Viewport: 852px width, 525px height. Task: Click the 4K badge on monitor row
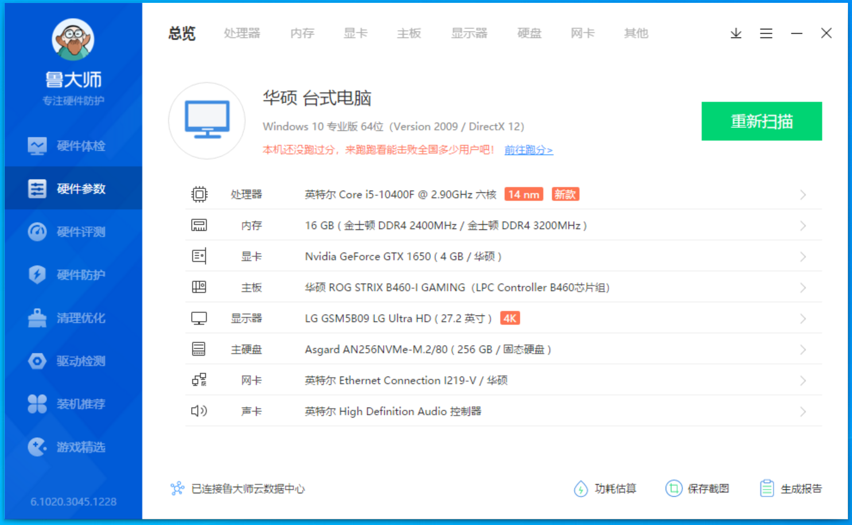(510, 318)
